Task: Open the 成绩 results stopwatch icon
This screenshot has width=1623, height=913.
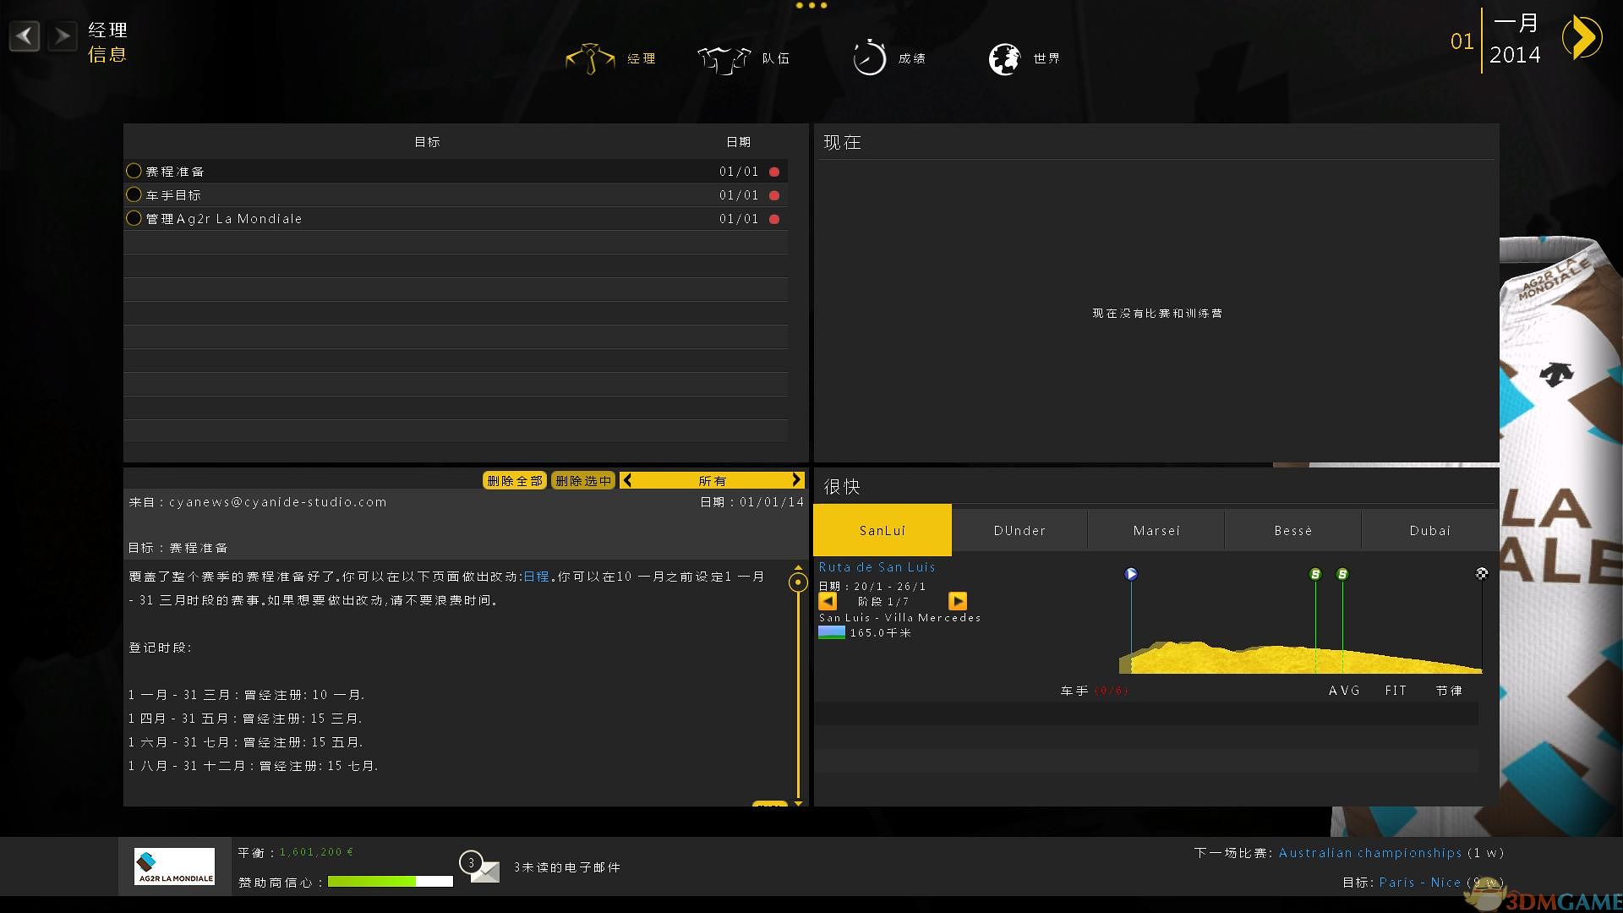Action: pos(869,58)
